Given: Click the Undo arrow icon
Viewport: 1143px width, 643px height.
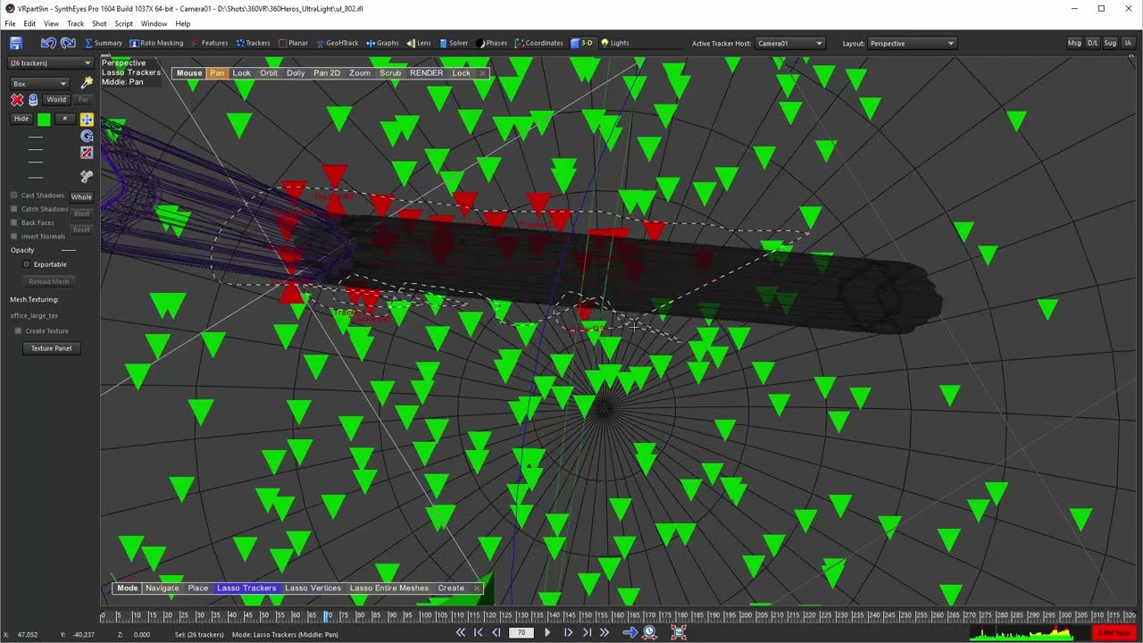Looking at the screenshot, I should point(48,43).
